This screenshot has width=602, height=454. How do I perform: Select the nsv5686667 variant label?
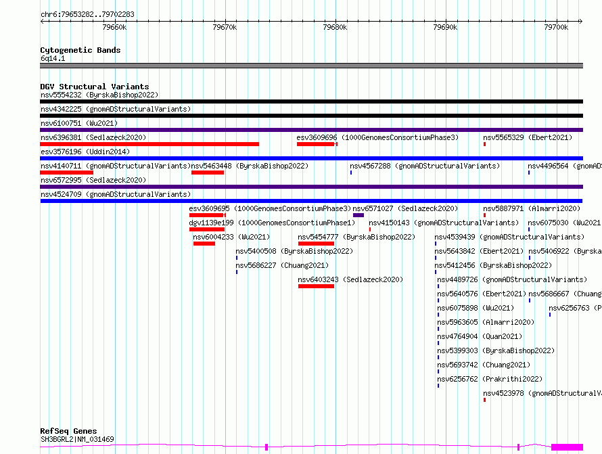coord(565,294)
